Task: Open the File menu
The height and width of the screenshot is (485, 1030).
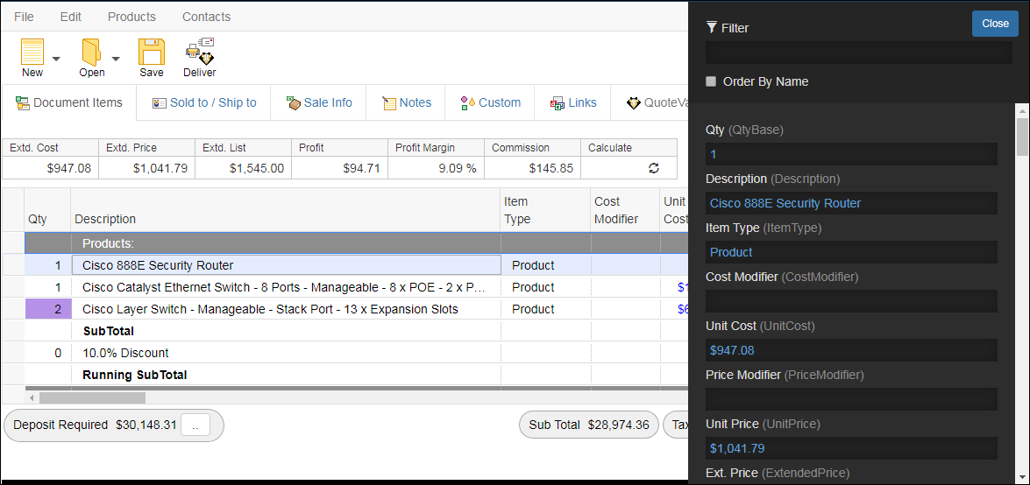Action: [24, 17]
